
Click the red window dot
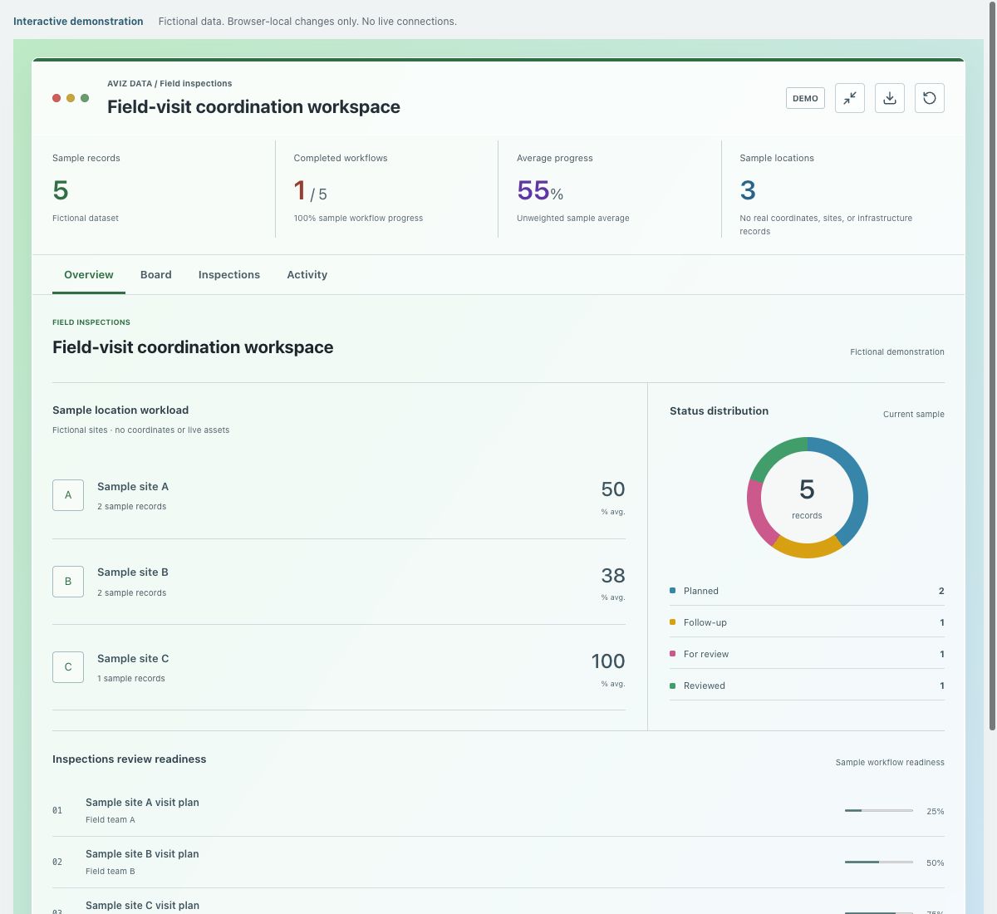pos(56,98)
